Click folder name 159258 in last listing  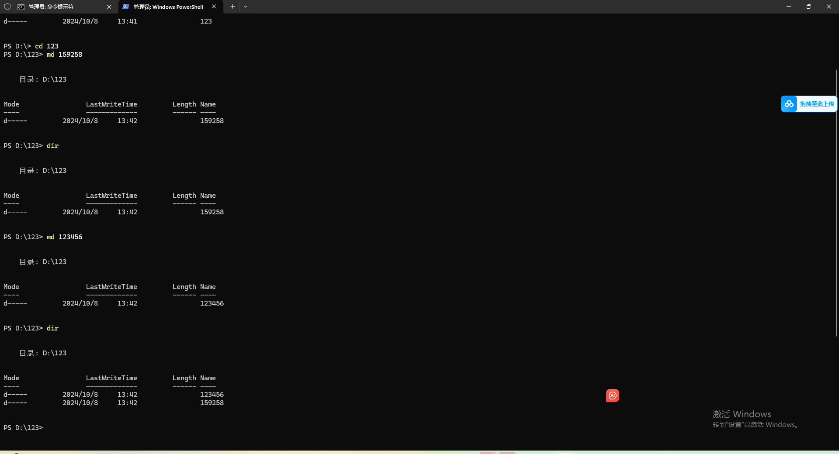[212, 403]
